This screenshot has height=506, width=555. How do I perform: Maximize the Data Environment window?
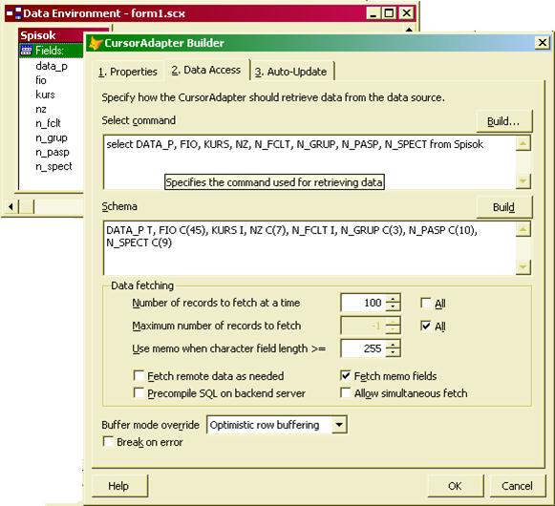pyautogui.click(x=389, y=13)
